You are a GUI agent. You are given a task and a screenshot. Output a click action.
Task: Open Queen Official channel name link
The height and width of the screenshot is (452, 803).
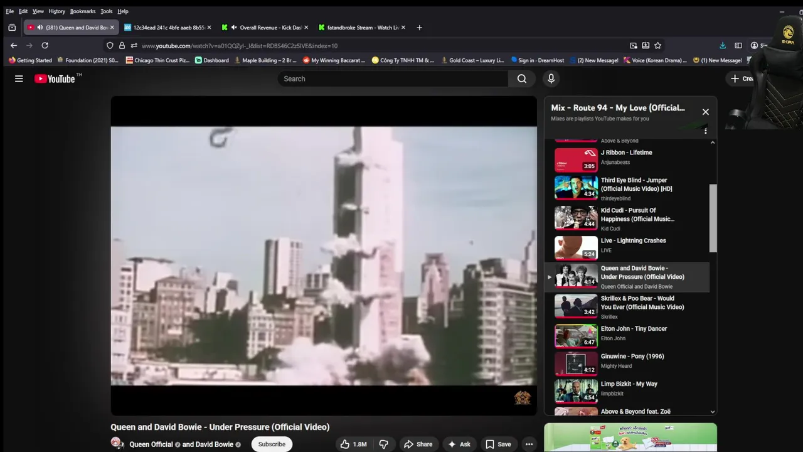coord(151,444)
